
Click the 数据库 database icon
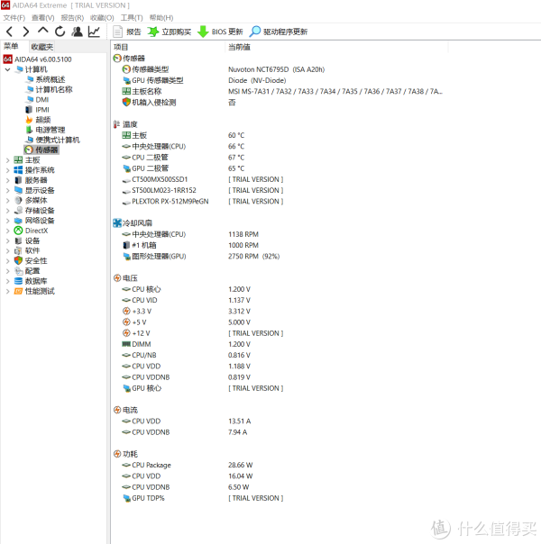(18, 281)
